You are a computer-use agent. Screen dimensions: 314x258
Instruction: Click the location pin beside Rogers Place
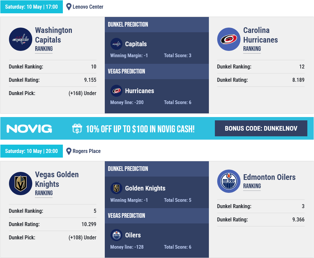[x=69, y=151]
